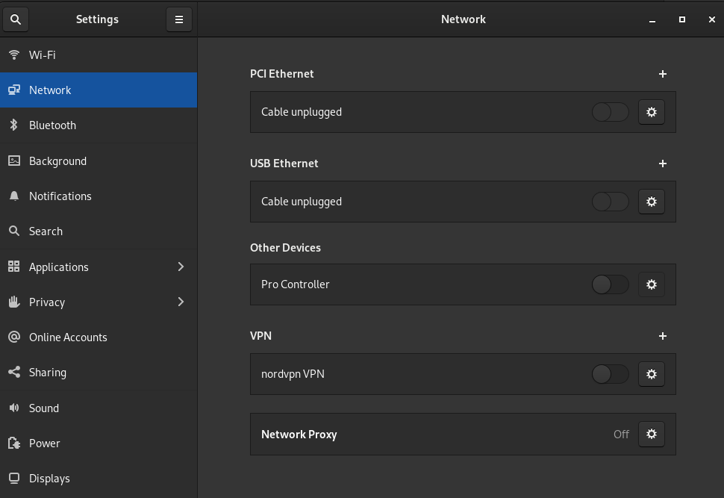Image resolution: width=724 pixels, height=498 pixels.
Task: Expand the Applications submenu chevron
Action: click(x=181, y=267)
